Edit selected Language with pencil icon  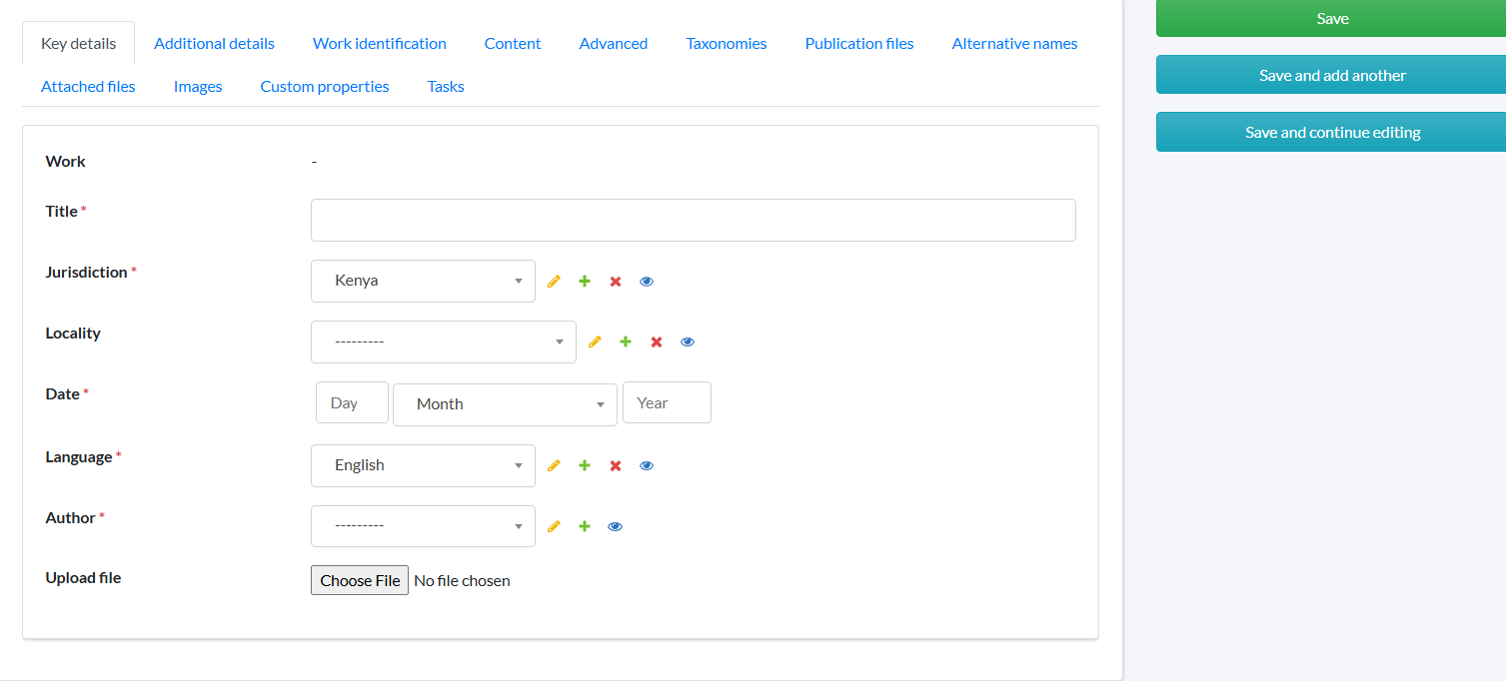click(554, 466)
